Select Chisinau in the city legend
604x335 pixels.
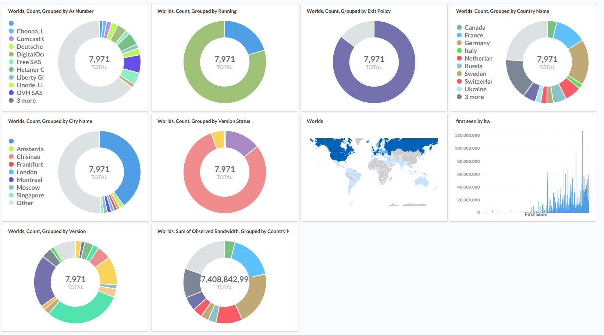tap(25, 157)
